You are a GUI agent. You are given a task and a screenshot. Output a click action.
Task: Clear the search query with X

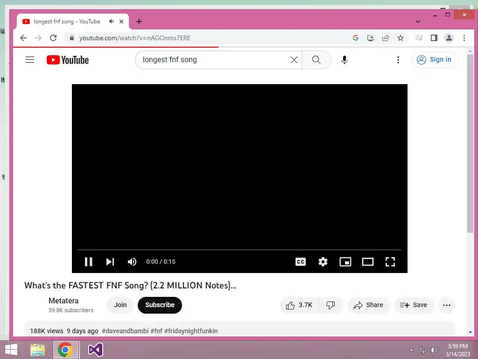[x=294, y=60]
